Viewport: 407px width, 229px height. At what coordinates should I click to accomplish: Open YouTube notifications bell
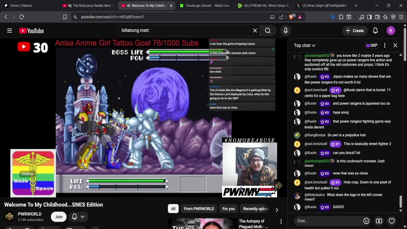(375, 31)
